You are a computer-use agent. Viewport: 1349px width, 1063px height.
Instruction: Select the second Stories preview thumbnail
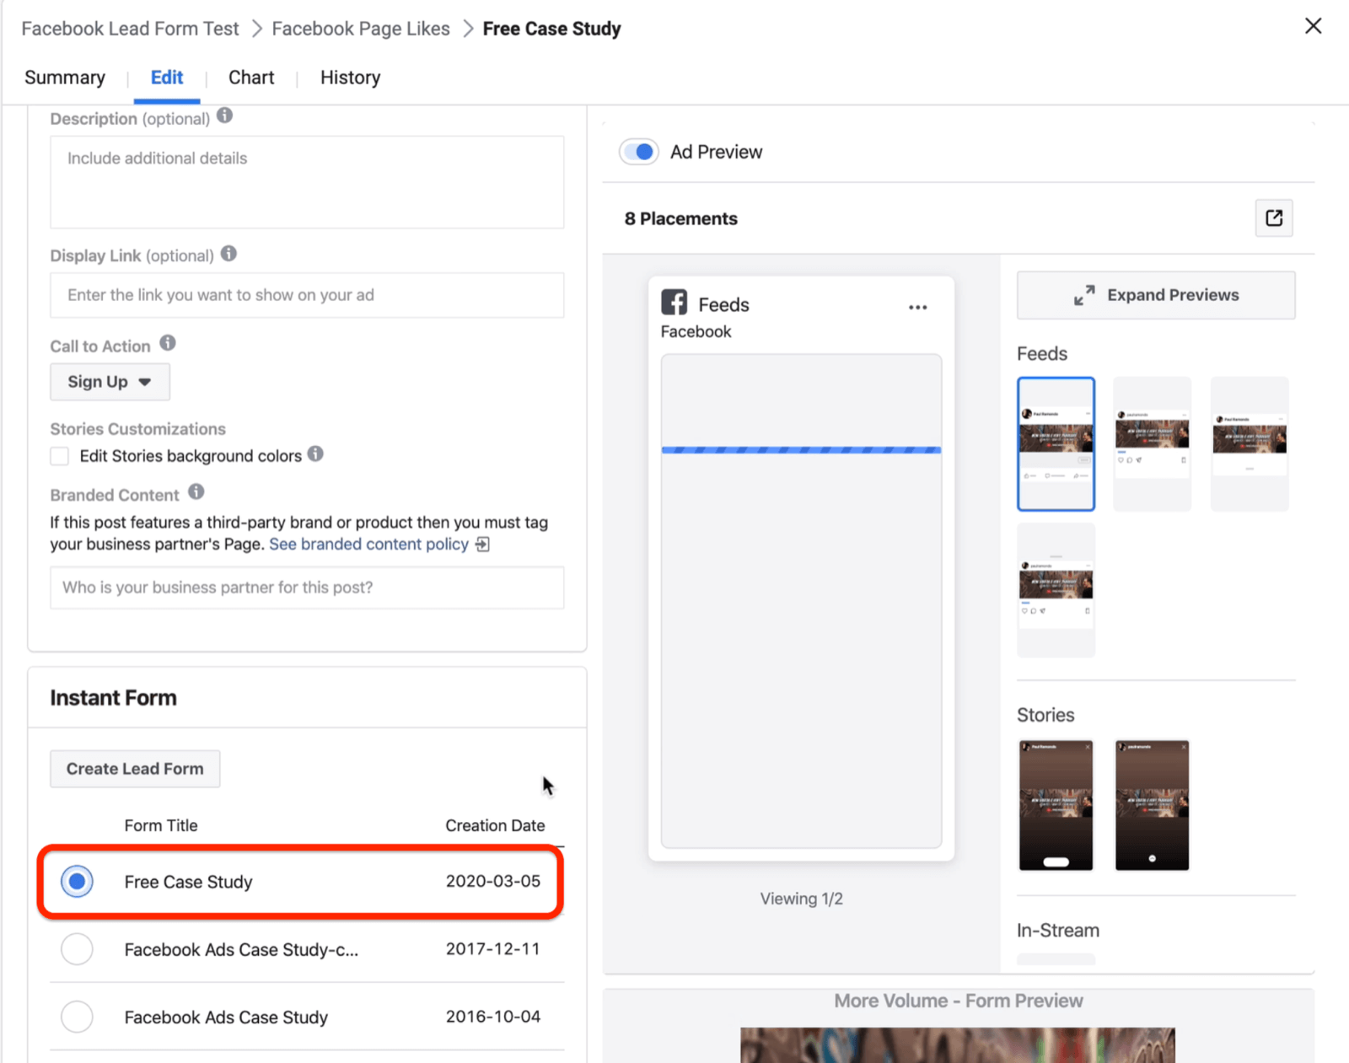[1152, 805]
